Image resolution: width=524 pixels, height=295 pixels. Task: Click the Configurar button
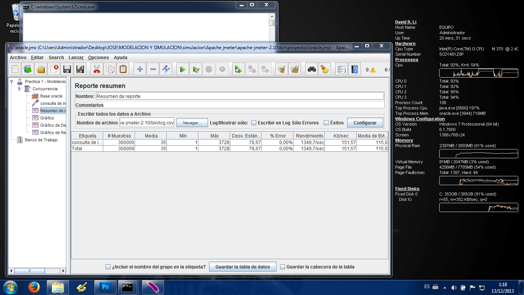[x=365, y=123]
